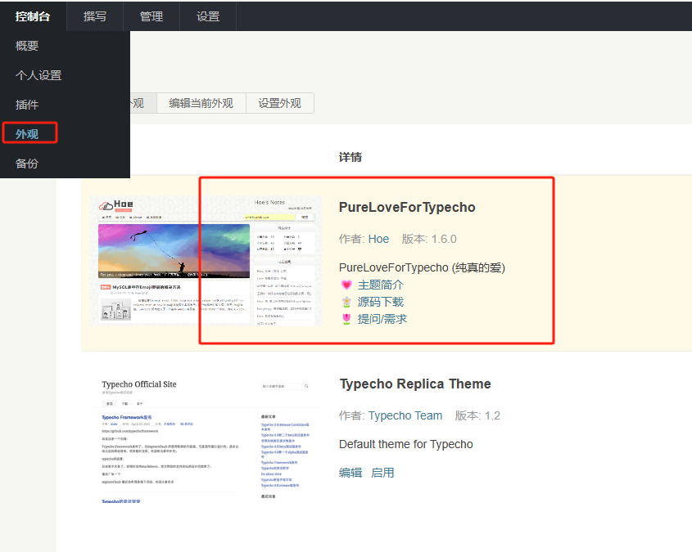Viewport: 692px width, 552px height.
Task: Click the tulip icon beside 提问/需求
Action: tap(346, 319)
